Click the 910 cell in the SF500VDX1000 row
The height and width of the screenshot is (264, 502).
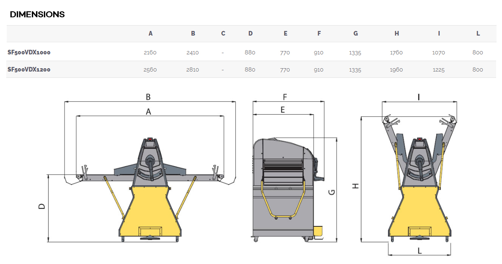coord(319,52)
